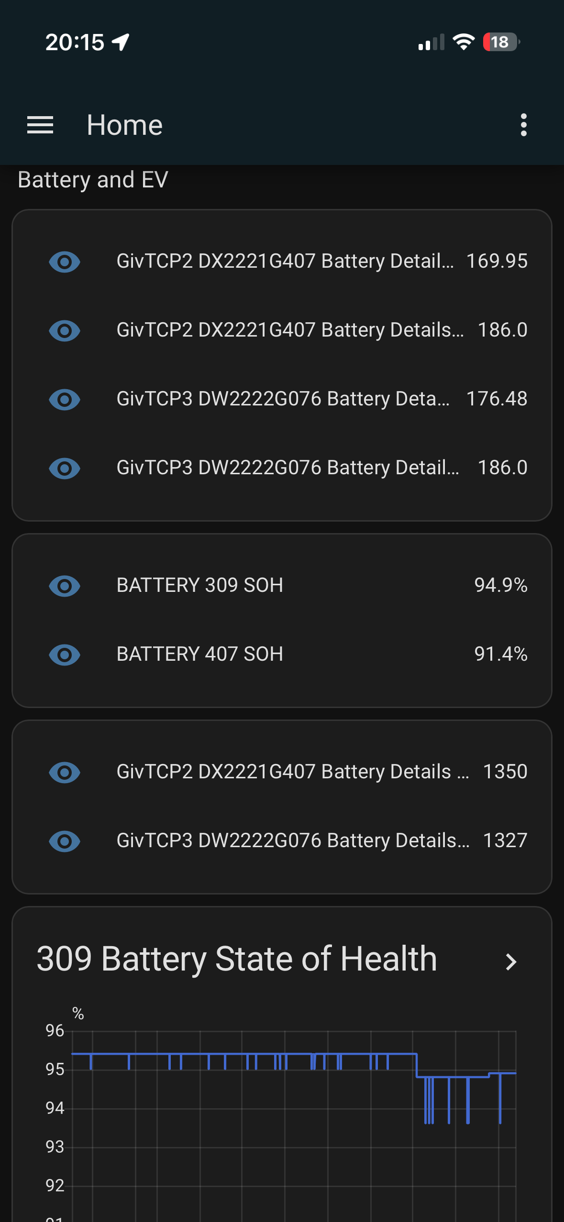
Task: Tap the eye icon beside the 1350 entity
Action: tap(65, 772)
